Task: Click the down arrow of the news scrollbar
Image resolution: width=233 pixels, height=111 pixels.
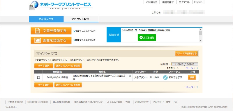Action: click(200, 40)
